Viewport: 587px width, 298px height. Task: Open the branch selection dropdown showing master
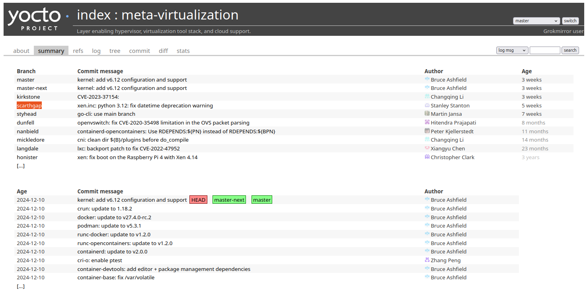[536, 21]
